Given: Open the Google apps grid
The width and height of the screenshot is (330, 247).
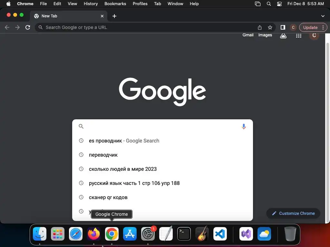Looking at the screenshot, I should pyautogui.click(x=299, y=36).
